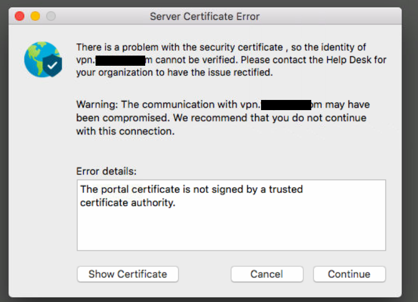Click 'There is a problem with the security certificate'

click(x=179, y=47)
